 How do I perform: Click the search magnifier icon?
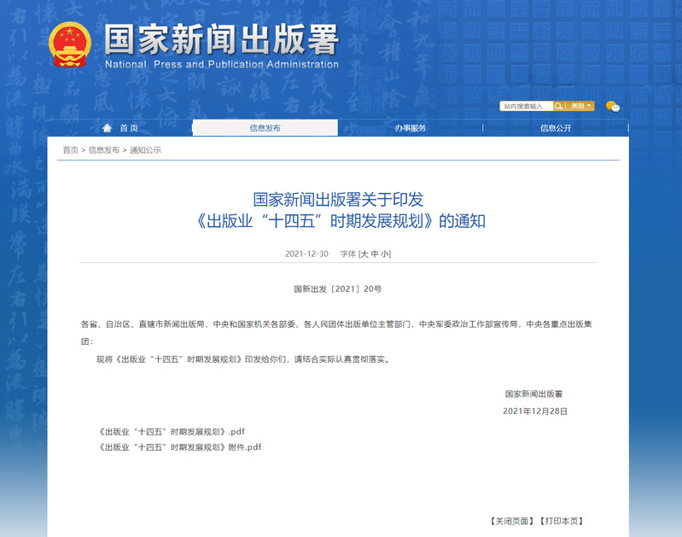[558, 106]
